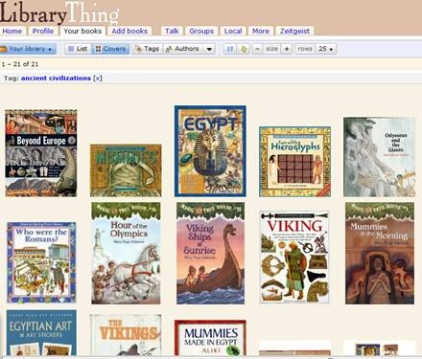Switch to List view
Image resolution: width=422 pixels, height=359 pixels.
point(79,49)
